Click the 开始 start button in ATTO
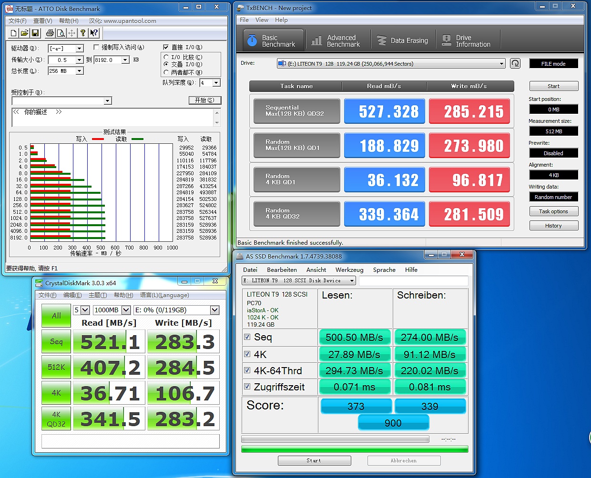Viewport: 591px width, 478px height. [204, 100]
